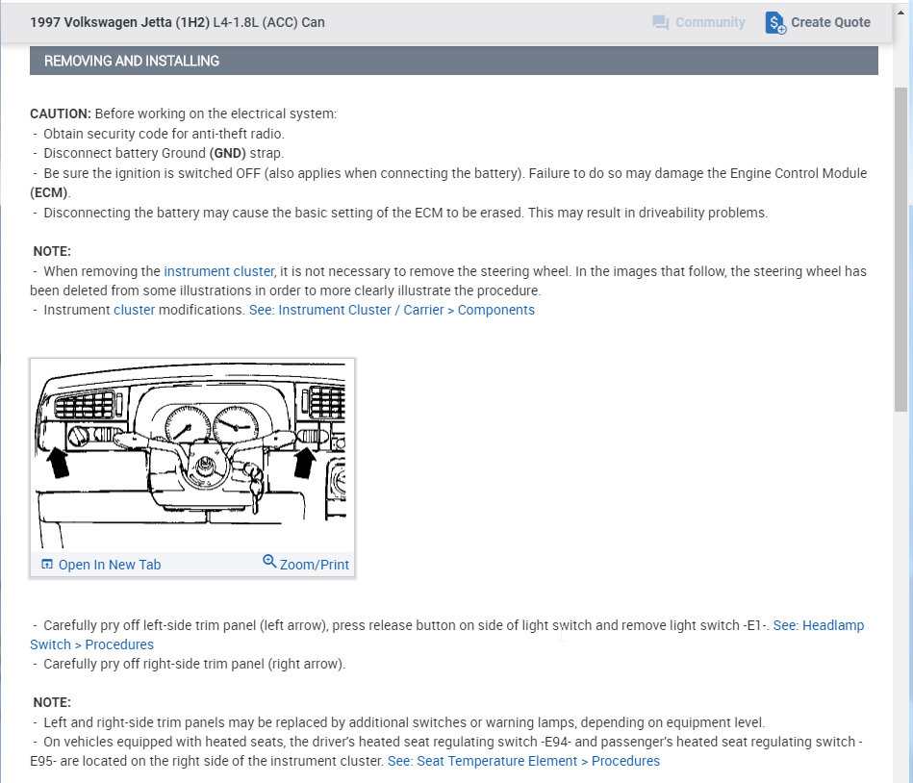Open the Community link text
This screenshot has width=913, height=783.
click(710, 22)
